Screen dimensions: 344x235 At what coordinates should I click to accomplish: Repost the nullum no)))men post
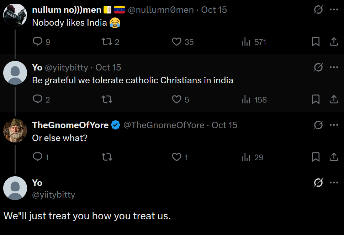click(x=107, y=42)
